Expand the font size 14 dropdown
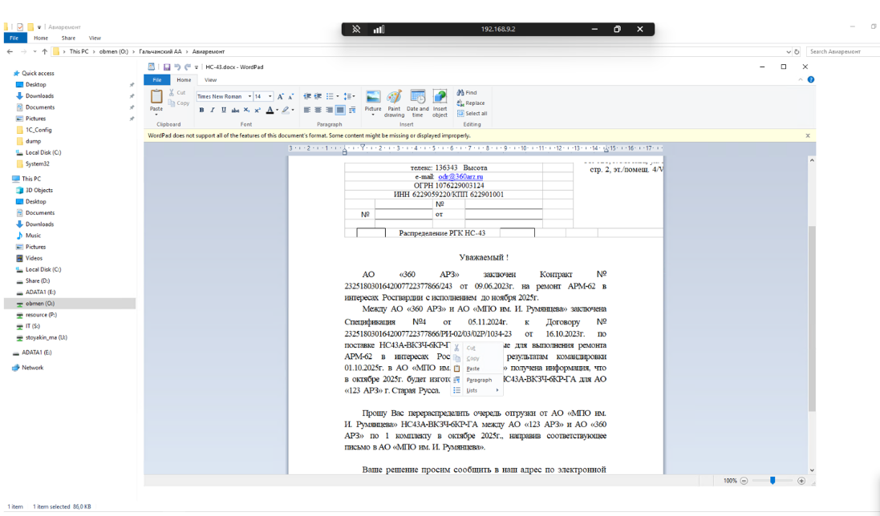 coord(270,96)
